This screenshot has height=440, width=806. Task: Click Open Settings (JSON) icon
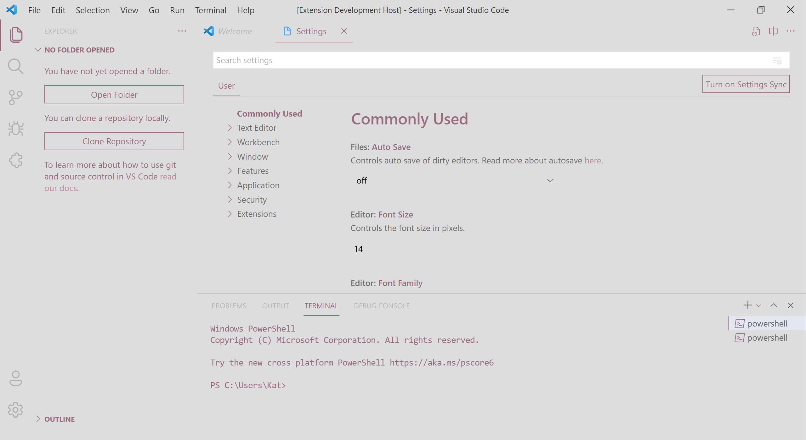click(x=756, y=31)
